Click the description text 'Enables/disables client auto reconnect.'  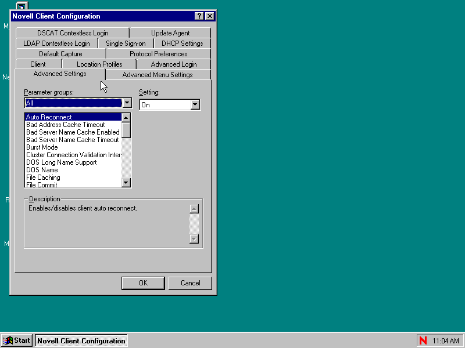click(83, 208)
